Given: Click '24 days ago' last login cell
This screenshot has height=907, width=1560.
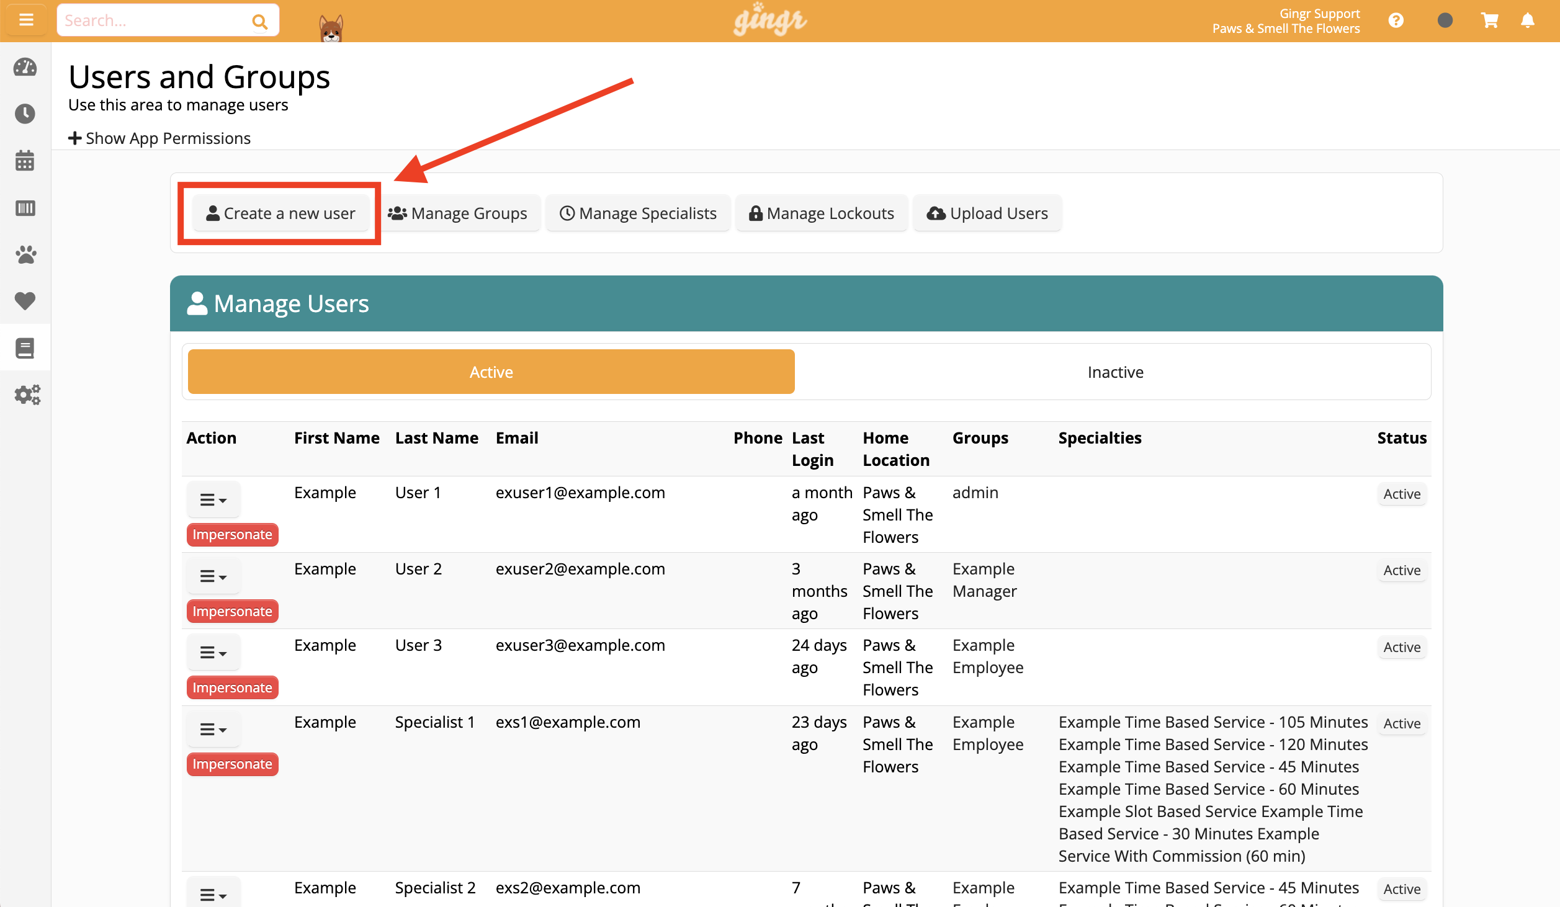Looking at the screenshot, I should pos(819,657).
